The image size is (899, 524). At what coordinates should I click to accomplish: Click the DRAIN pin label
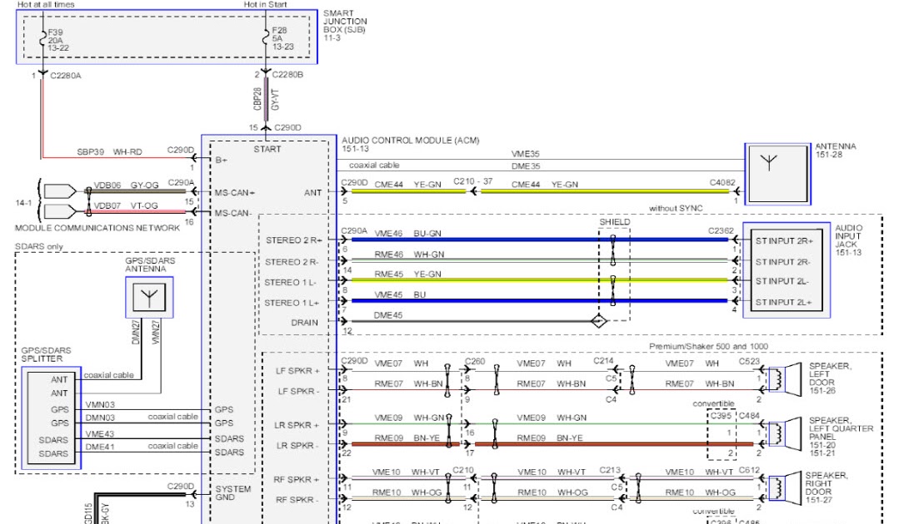(x=304, y=323)
